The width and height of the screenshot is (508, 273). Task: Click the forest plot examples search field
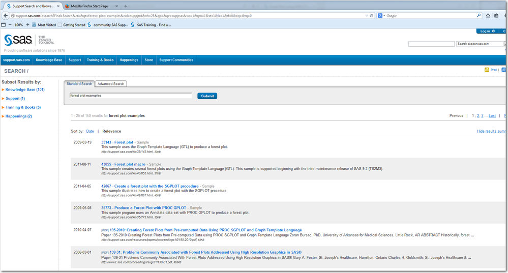tap(131, 96)
